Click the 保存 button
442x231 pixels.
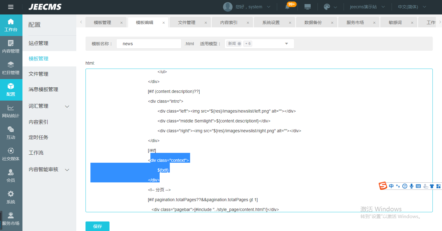[x=98, y=226]
